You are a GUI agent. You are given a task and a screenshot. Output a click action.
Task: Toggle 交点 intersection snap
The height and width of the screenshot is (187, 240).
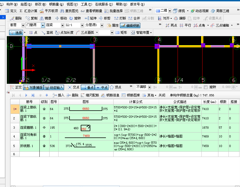point(73,87)
